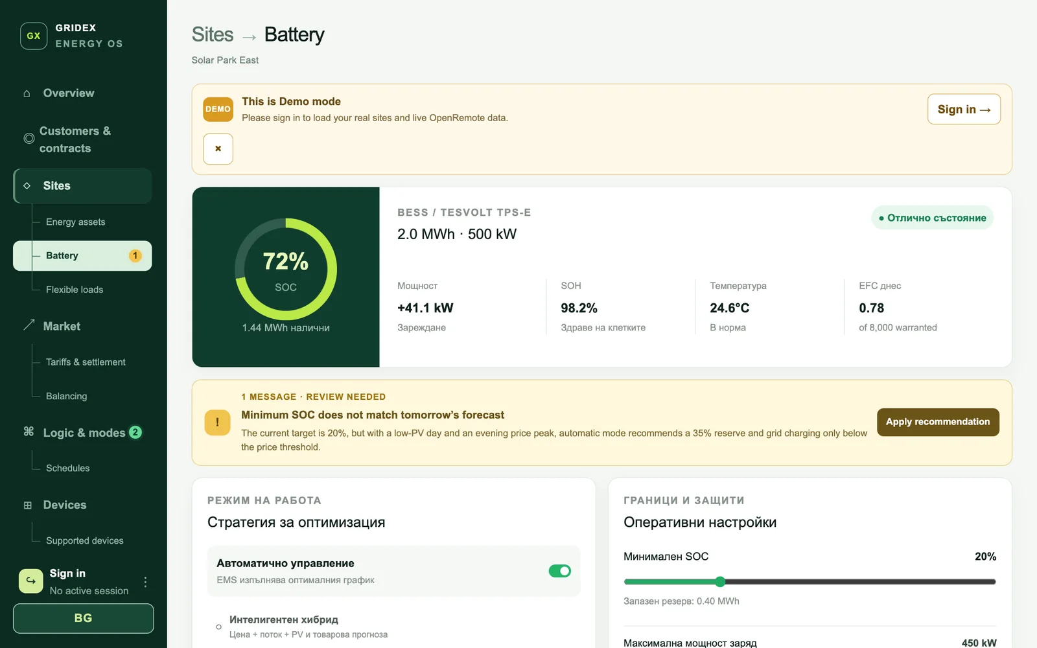Image resolution: width=1037 pixels, height=648 pixels.
Task: Click the 72% SOC circular gauge
Action: [286, 269]
